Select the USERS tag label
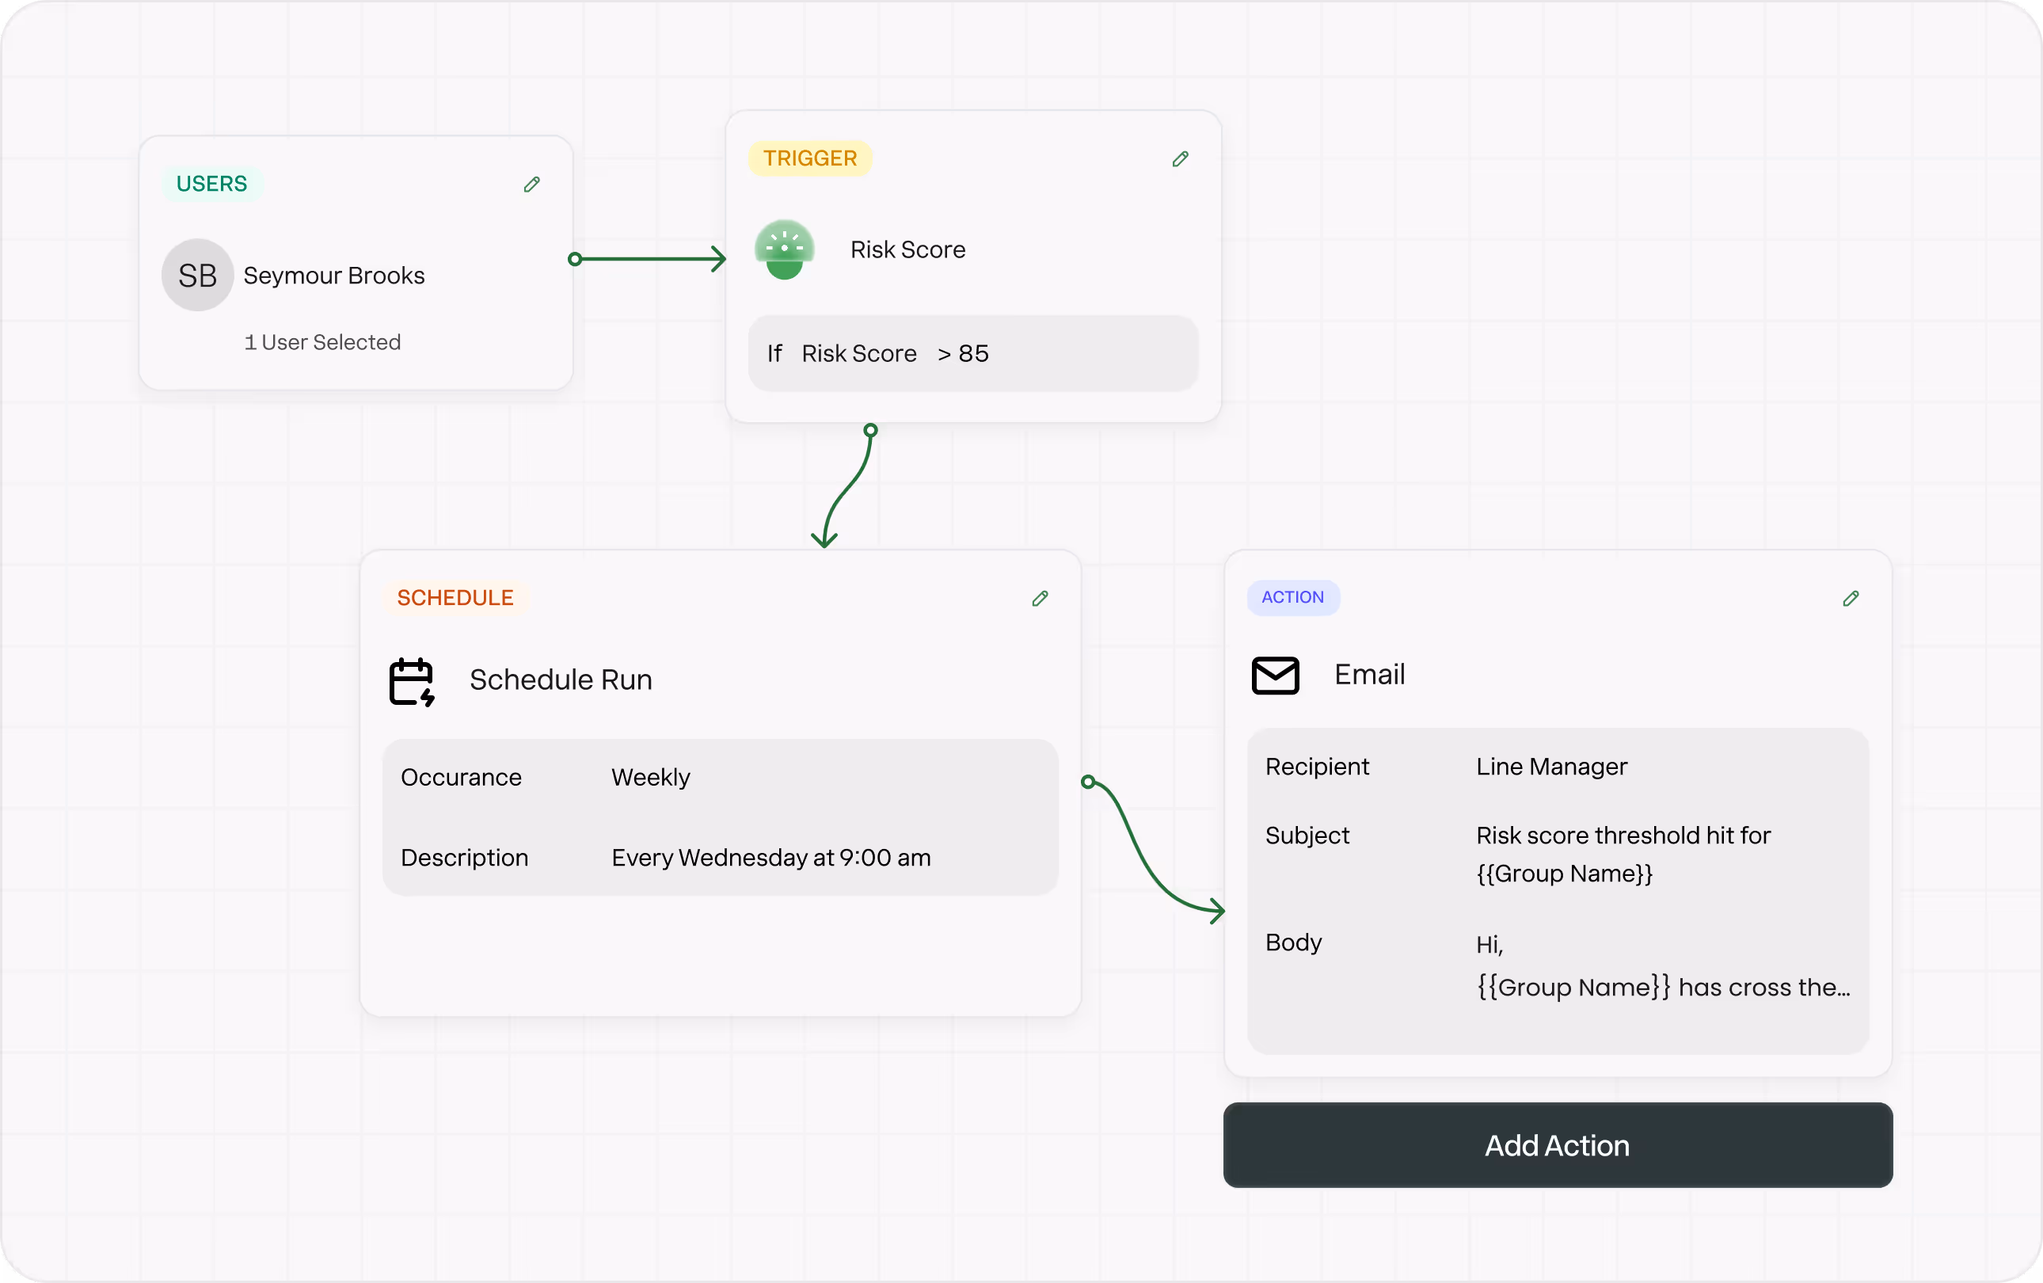Screen dimensions: 2043x1283 click(x=211, y=183)
